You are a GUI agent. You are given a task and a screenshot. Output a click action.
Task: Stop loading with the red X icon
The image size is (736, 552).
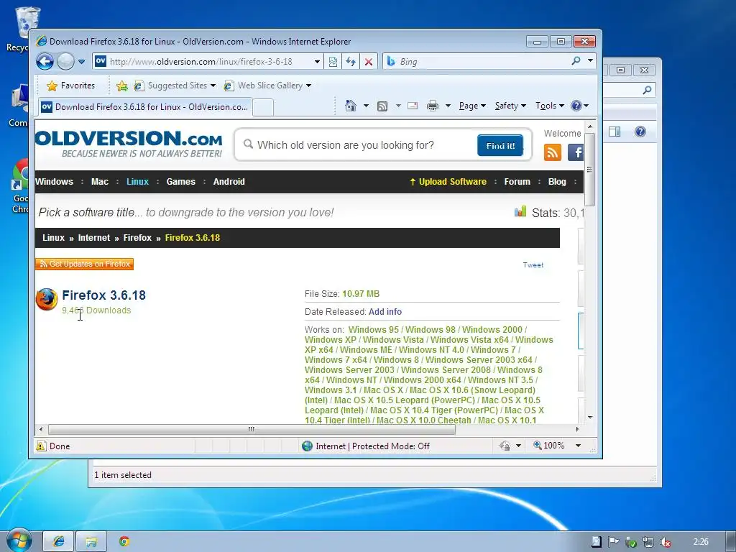click(369, 62)
